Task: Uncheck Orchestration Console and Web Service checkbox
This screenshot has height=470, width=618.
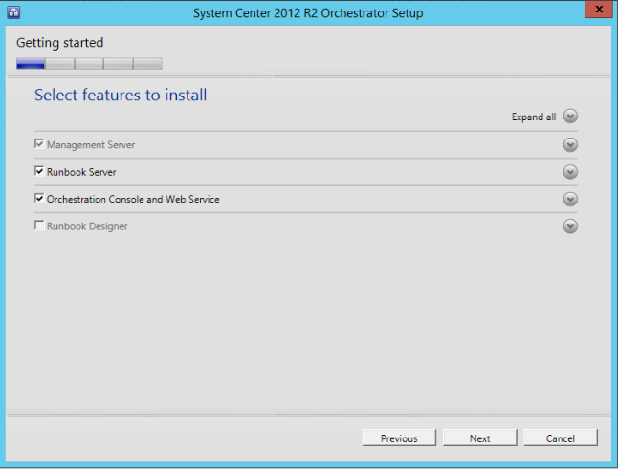Action: click(x=39, y=200)
